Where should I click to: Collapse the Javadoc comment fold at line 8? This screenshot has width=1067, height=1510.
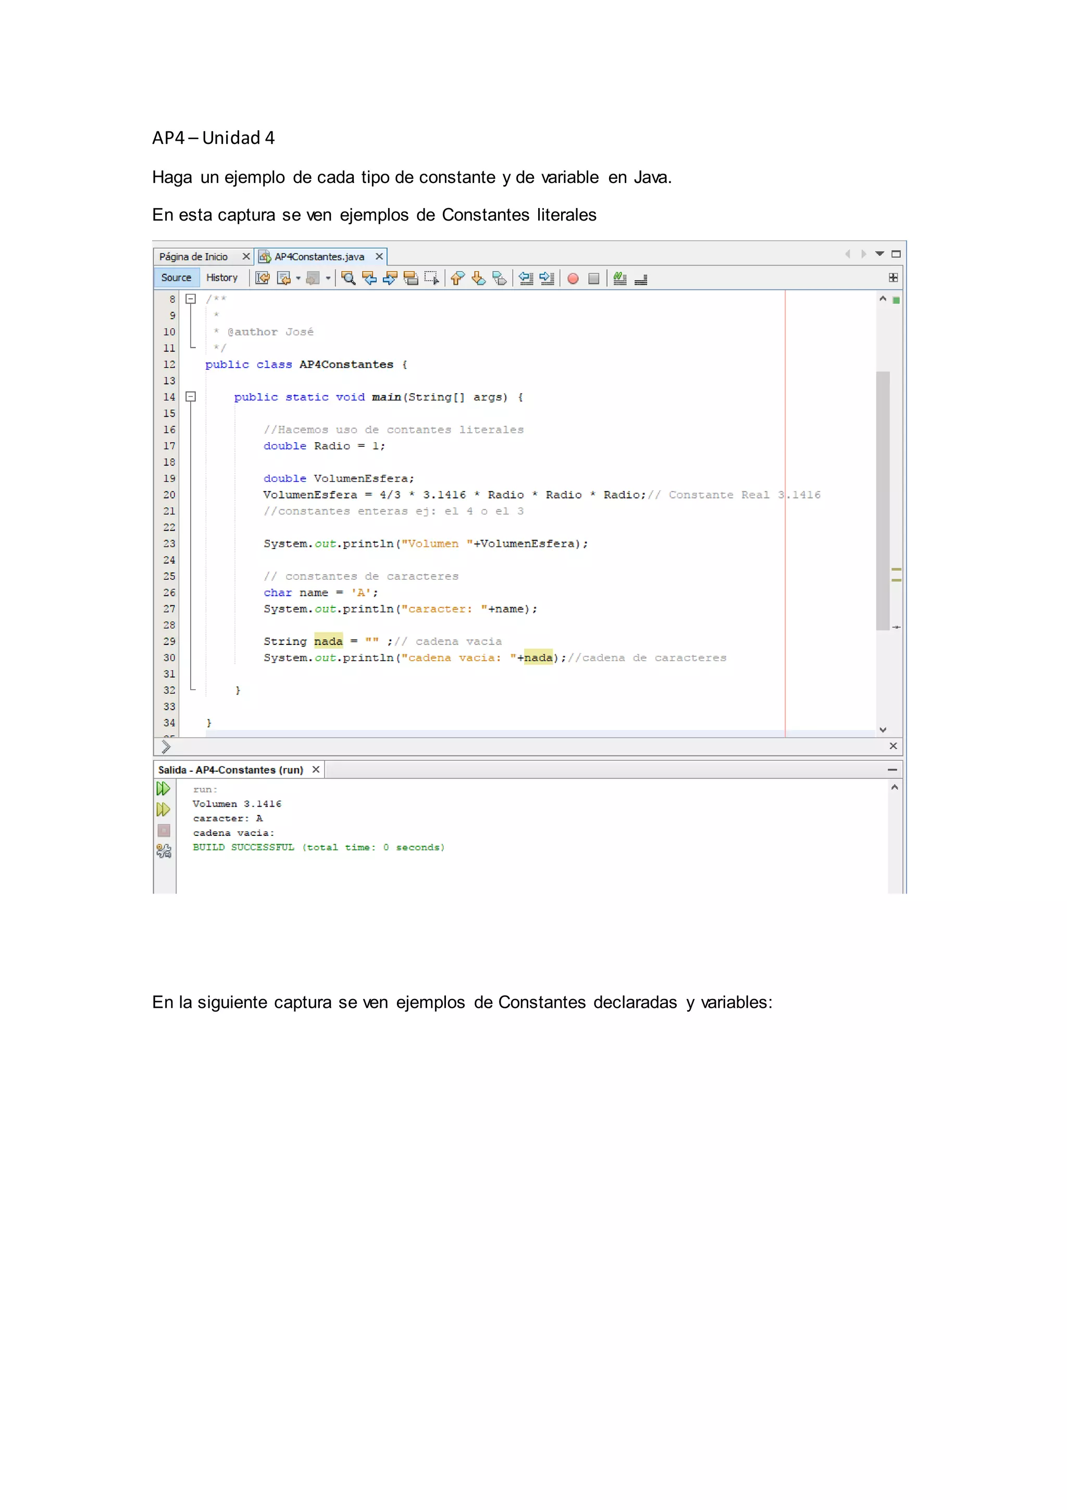point(191,299)
